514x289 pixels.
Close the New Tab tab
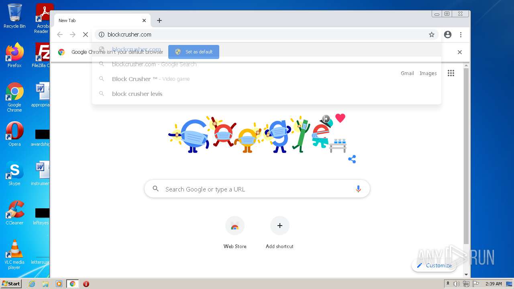(x=144, y=20)
